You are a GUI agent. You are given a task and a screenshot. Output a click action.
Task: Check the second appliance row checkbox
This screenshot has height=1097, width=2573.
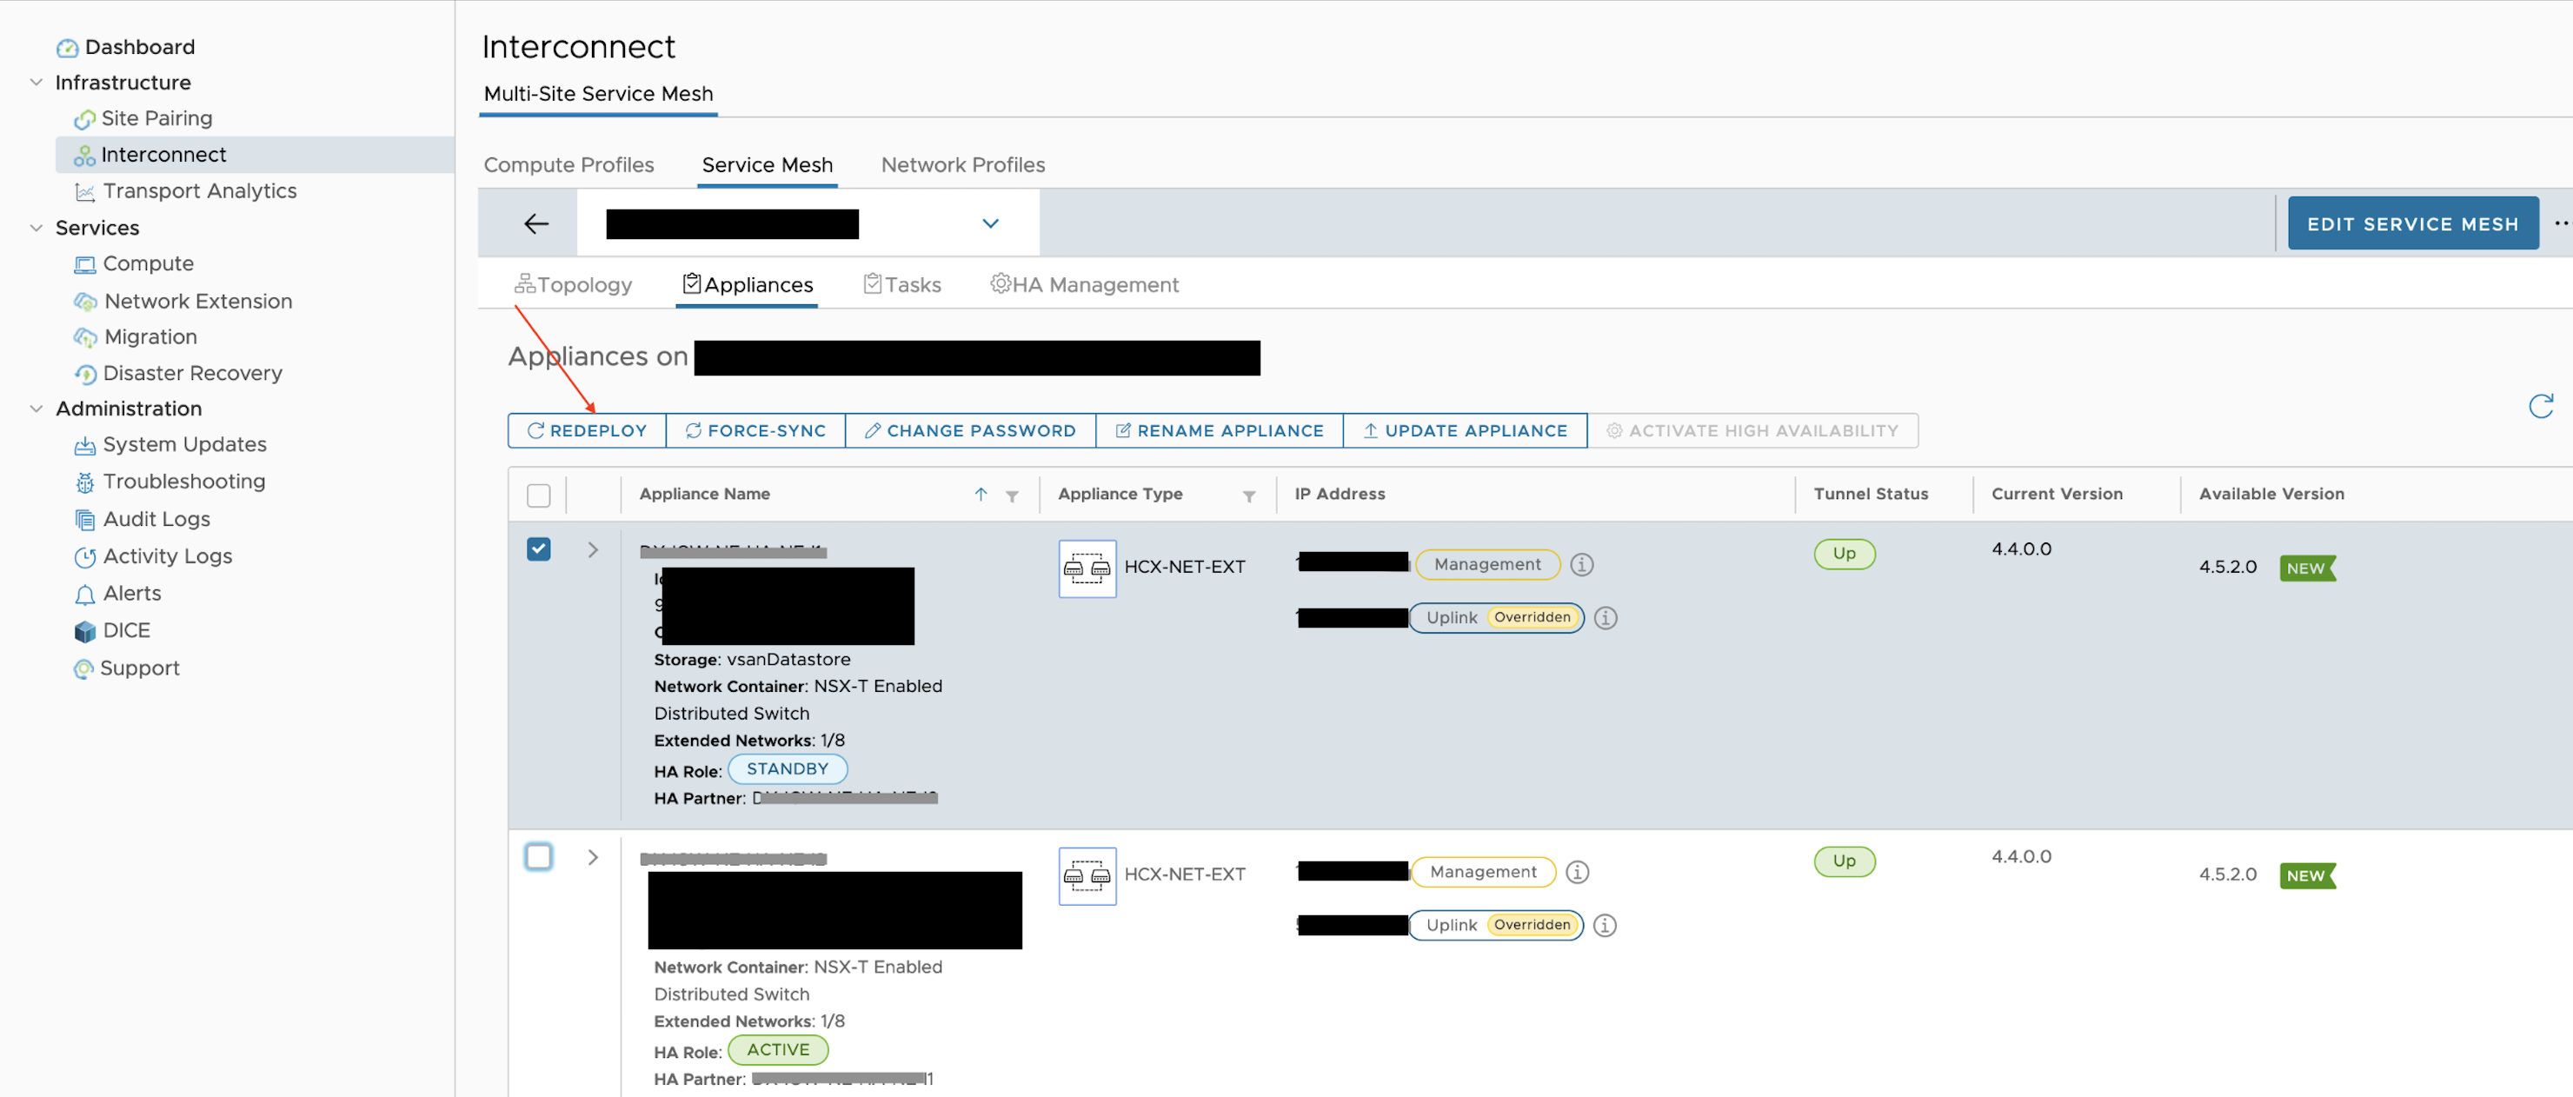point(538,857)
